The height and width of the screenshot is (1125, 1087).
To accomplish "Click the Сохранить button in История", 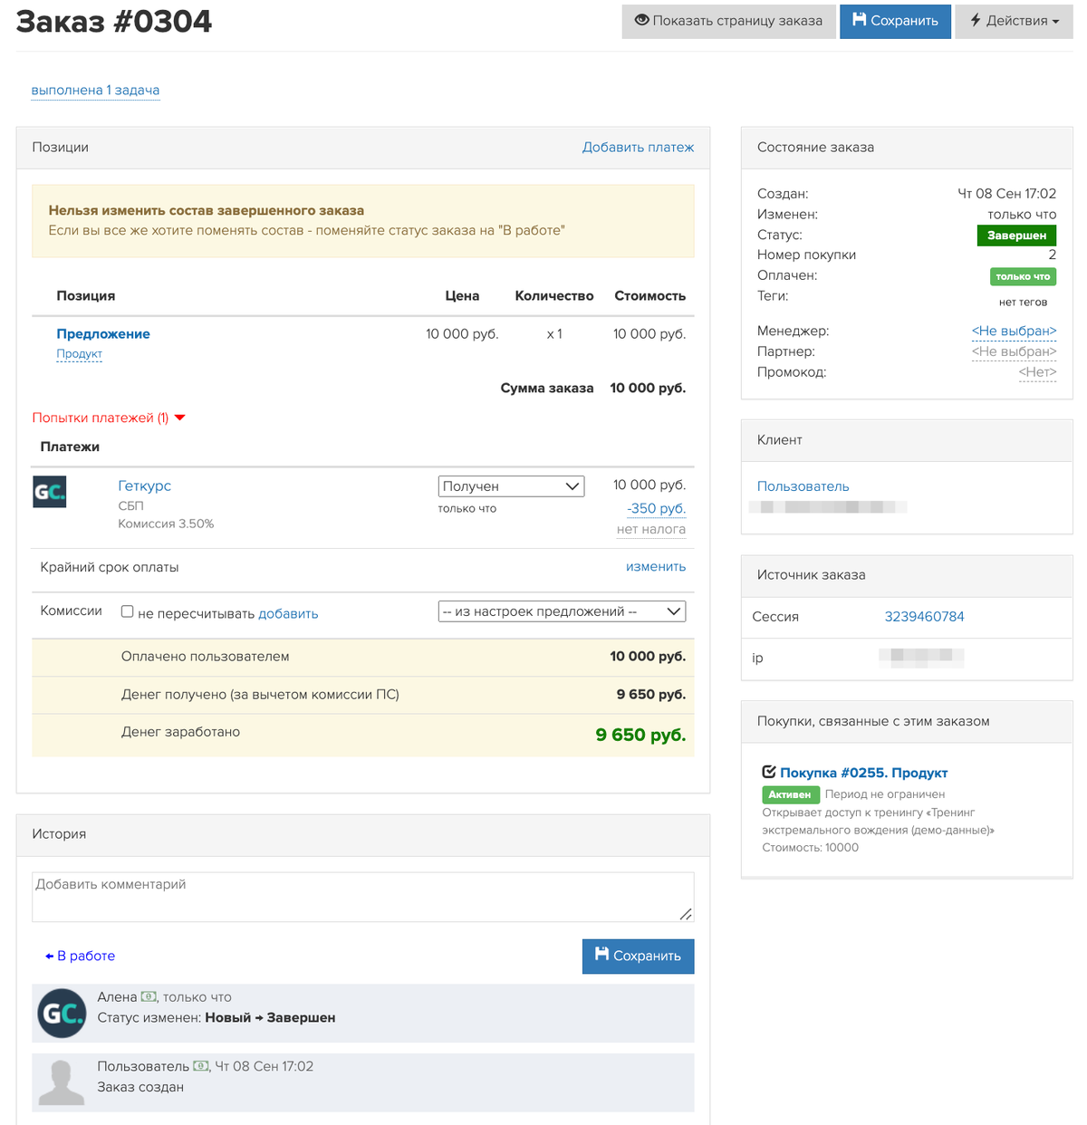I will coord(638,956).
